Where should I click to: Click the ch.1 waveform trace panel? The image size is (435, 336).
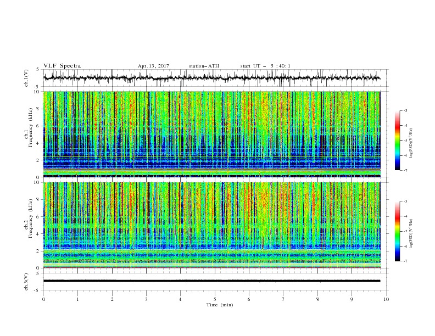(x=216, y=78)
